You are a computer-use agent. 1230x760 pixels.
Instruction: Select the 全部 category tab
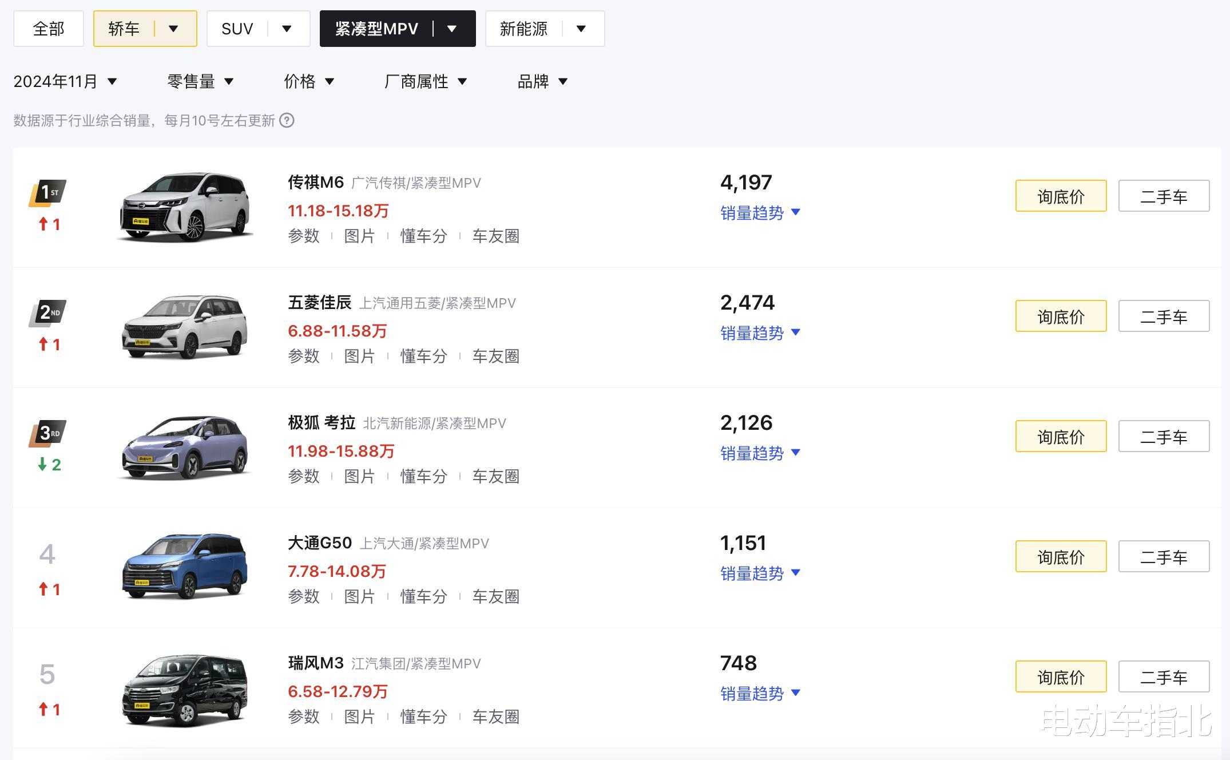point(49,29)
